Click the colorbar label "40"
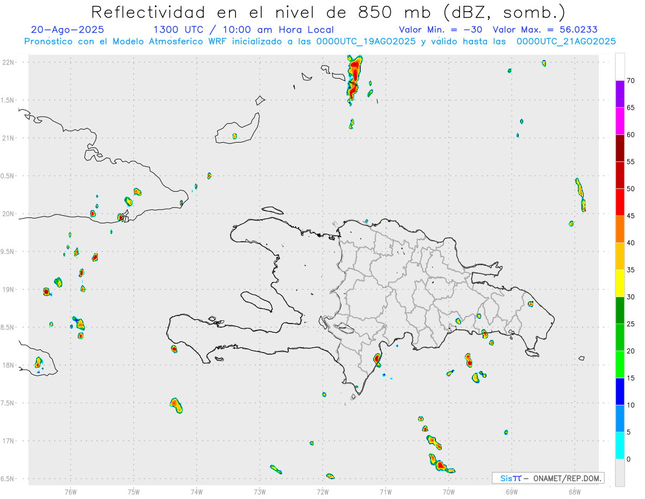Screen dimensions: 645x499 coord(631,243)
